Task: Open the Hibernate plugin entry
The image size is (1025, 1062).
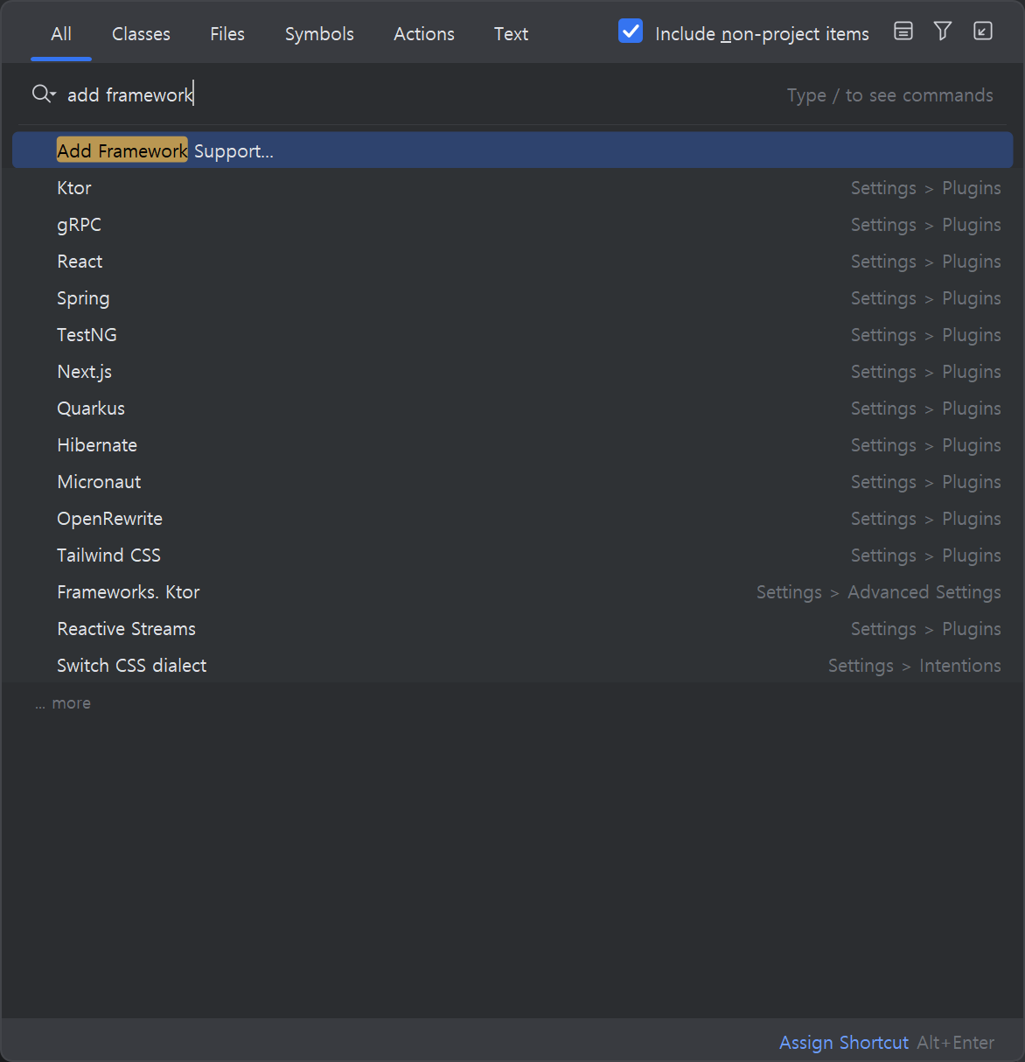Action: [x=97, y=444]
